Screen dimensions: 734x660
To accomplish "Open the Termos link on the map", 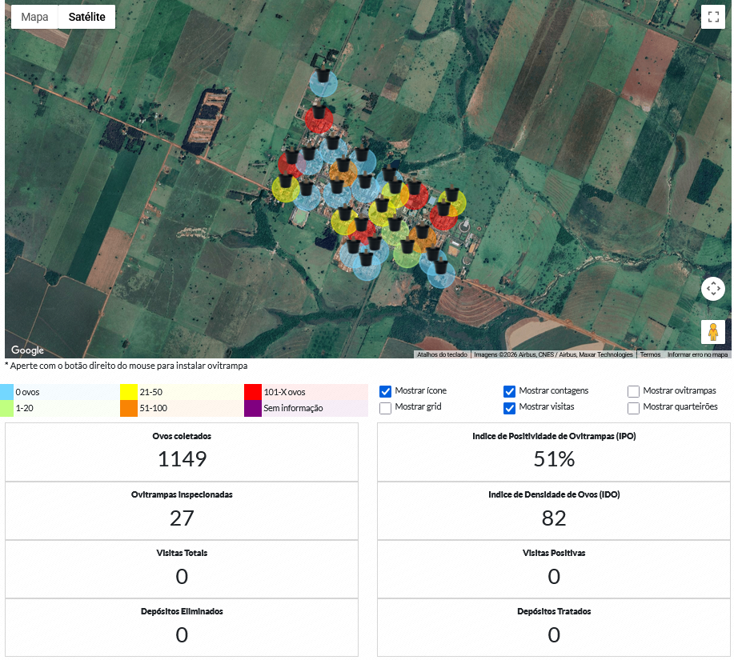I will (x=649, y=354).
